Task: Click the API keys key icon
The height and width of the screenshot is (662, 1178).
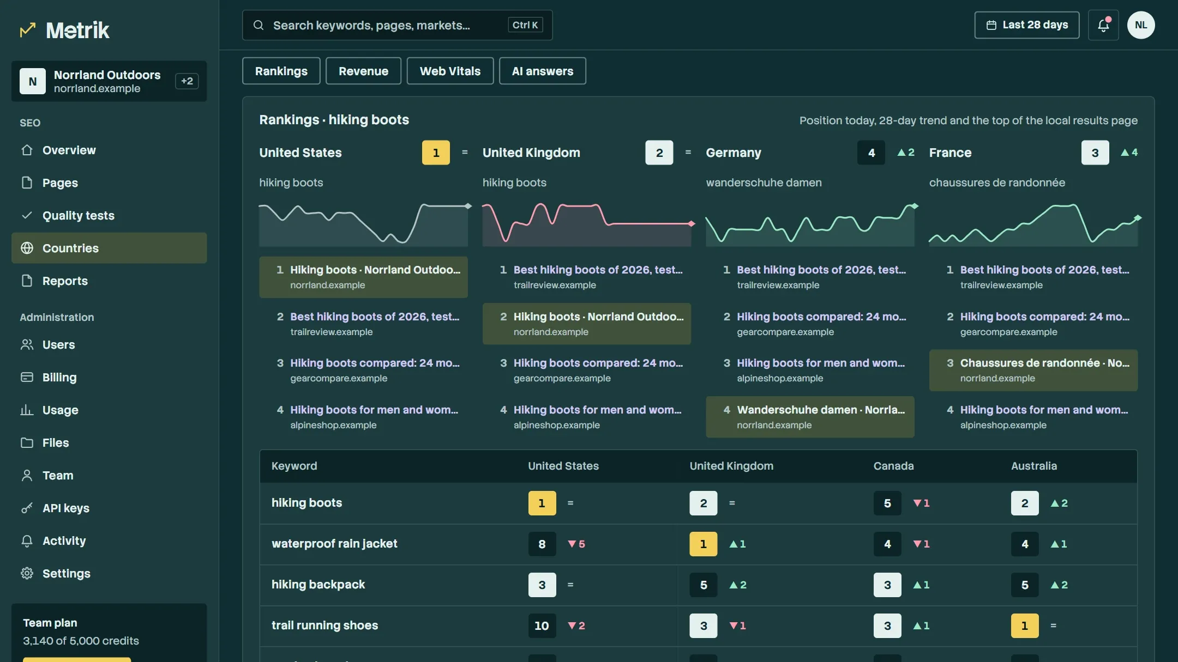Action: (27, 508)
